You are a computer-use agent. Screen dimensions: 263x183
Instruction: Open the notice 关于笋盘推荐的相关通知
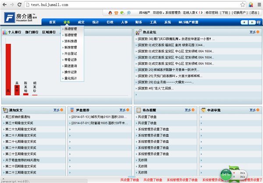tap(22, 160)
